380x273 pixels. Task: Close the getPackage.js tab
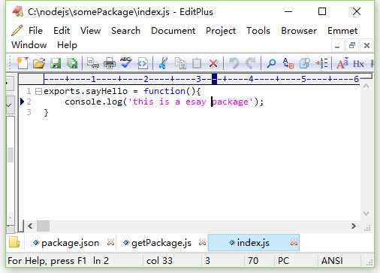click(202, 242)
